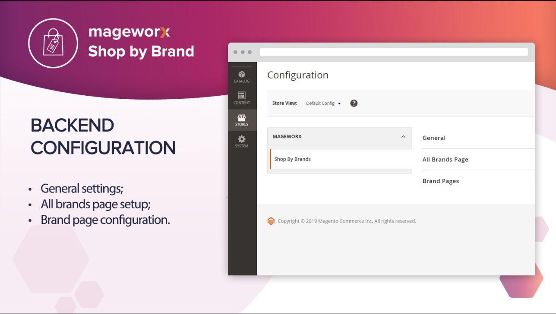
Task: Click the browser address bar
Action: [393, 52]
